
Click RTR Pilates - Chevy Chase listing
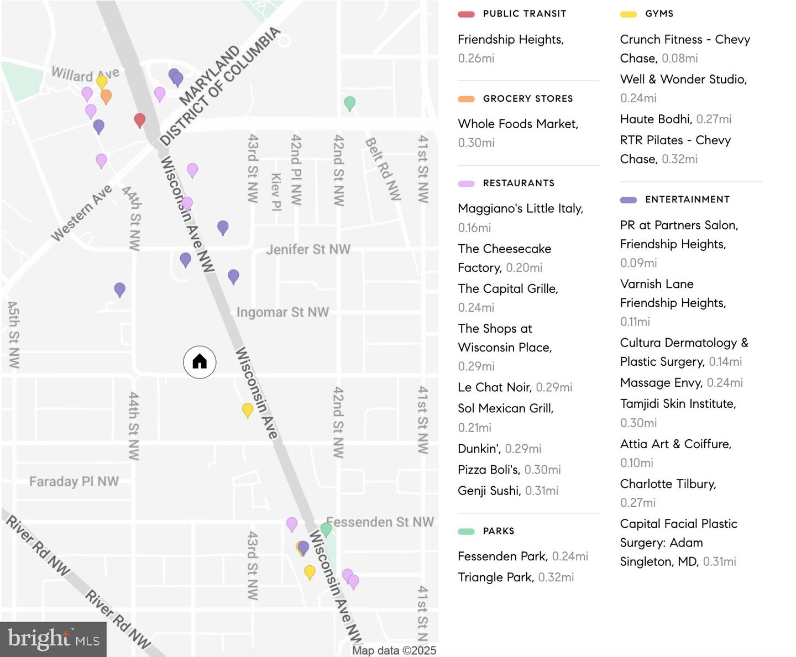(675, 150)
